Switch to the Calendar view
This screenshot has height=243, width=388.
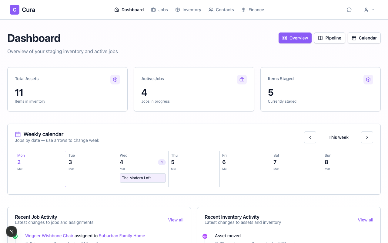(x=364, y=38)
